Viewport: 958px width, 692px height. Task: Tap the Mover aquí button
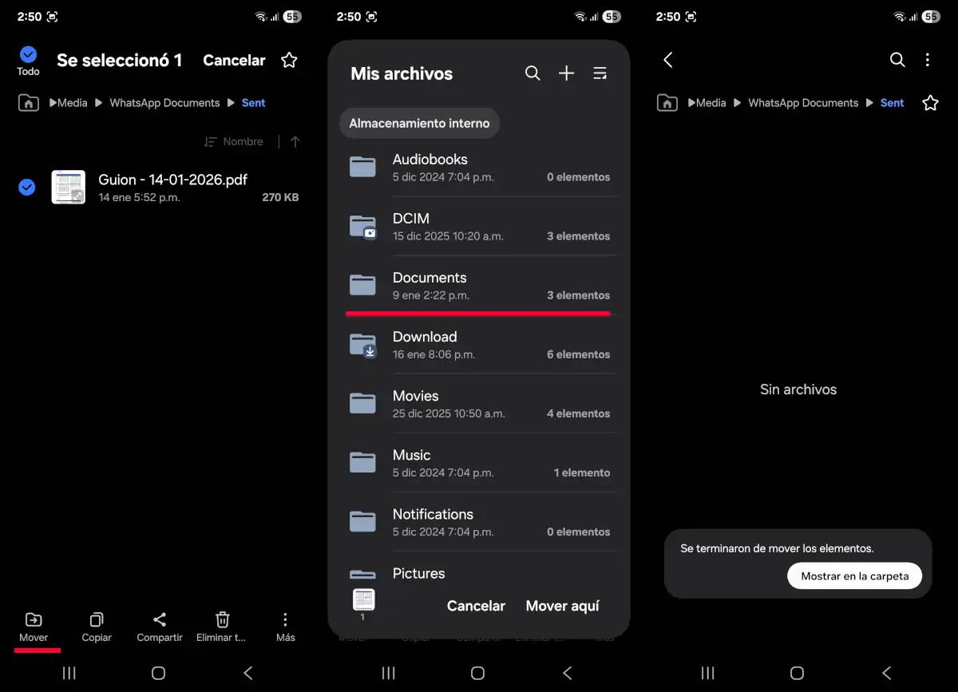click(x=562, y=606)
